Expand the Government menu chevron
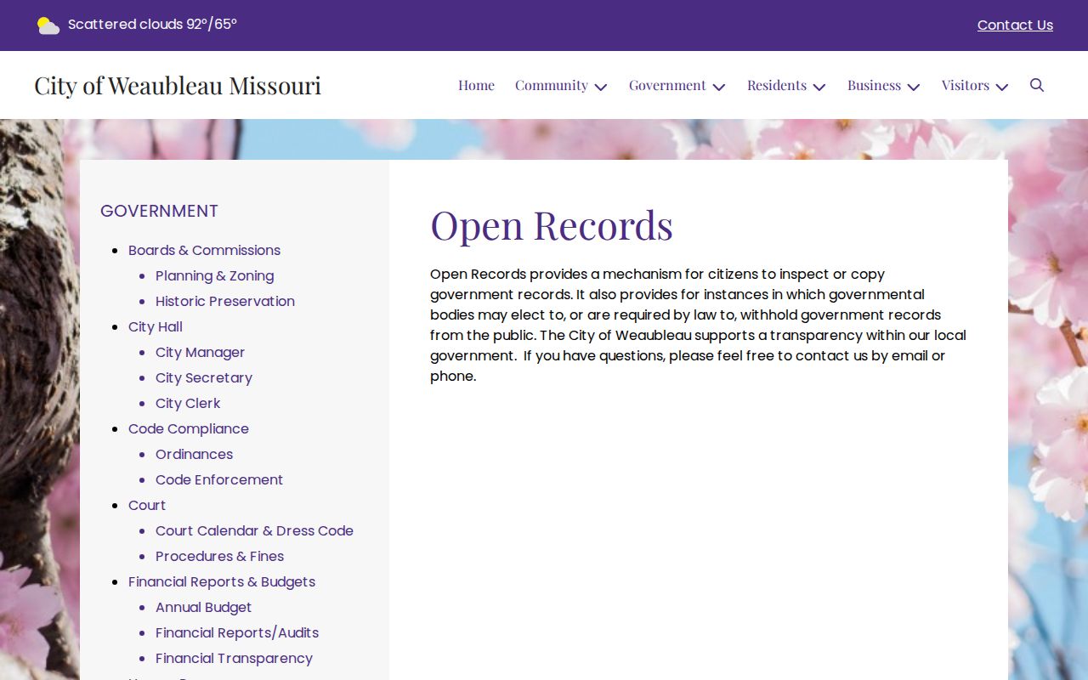The image size is (1088, 680). pos(719,87)
